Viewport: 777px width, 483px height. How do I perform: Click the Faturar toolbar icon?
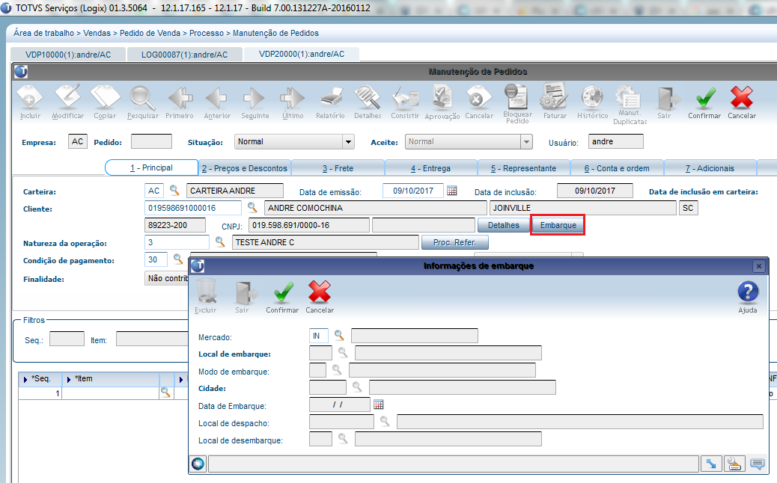(555, 102)
